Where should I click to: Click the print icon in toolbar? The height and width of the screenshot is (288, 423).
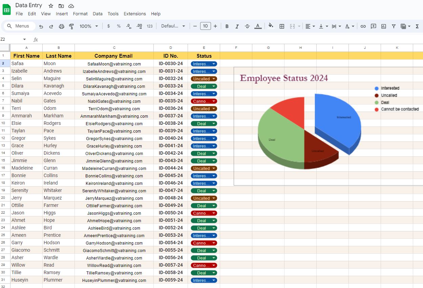pyautogui.click(x=61, y=26)
